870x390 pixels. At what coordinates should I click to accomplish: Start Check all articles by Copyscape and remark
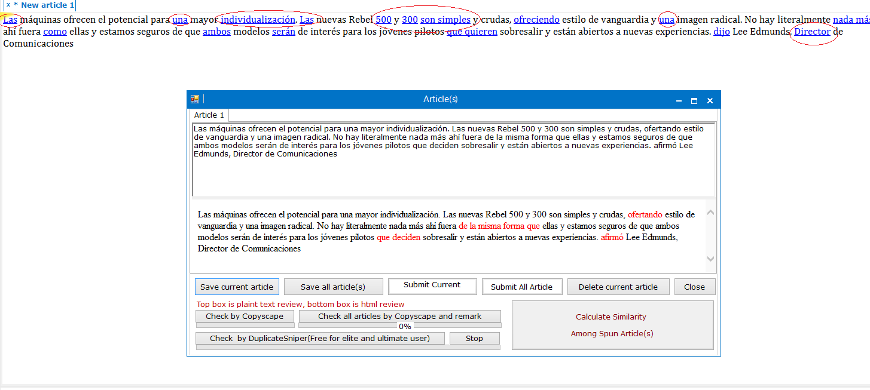399,317
